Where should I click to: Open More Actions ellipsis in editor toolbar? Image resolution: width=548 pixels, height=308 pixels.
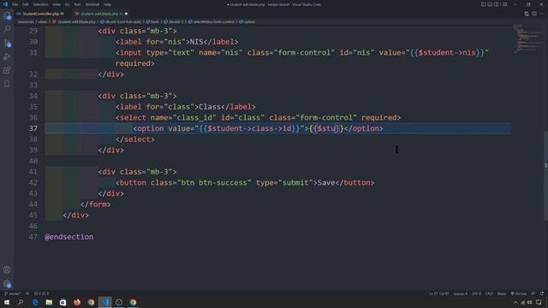tap(541, 14)
